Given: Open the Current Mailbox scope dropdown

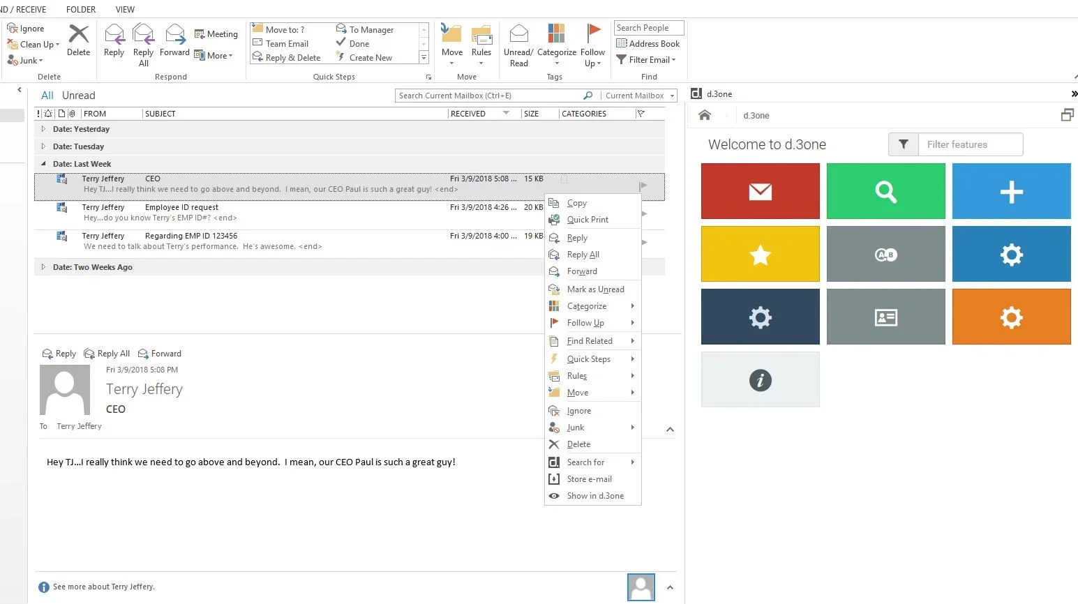Looking at the screenshot, I should (640, 96).
